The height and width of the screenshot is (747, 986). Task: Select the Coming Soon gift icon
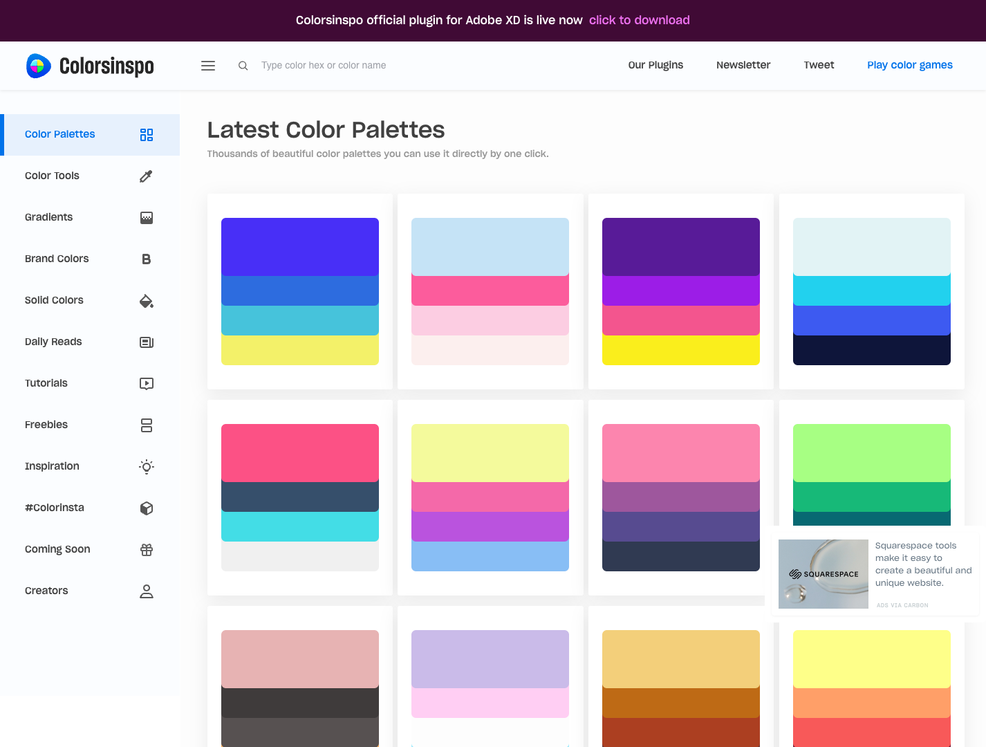(x=146, y=549)
